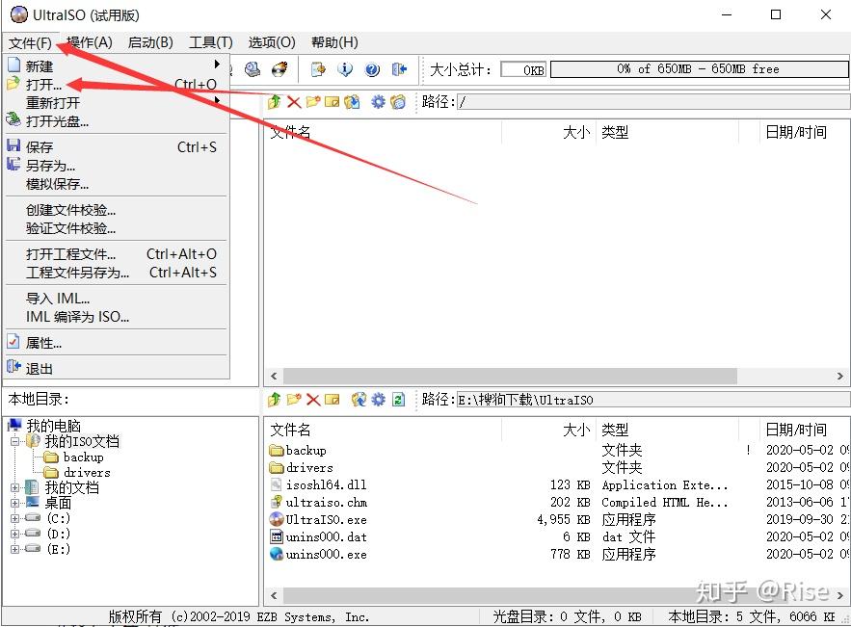Expand the (D:) drive node
851x627 pixels.
15,534
